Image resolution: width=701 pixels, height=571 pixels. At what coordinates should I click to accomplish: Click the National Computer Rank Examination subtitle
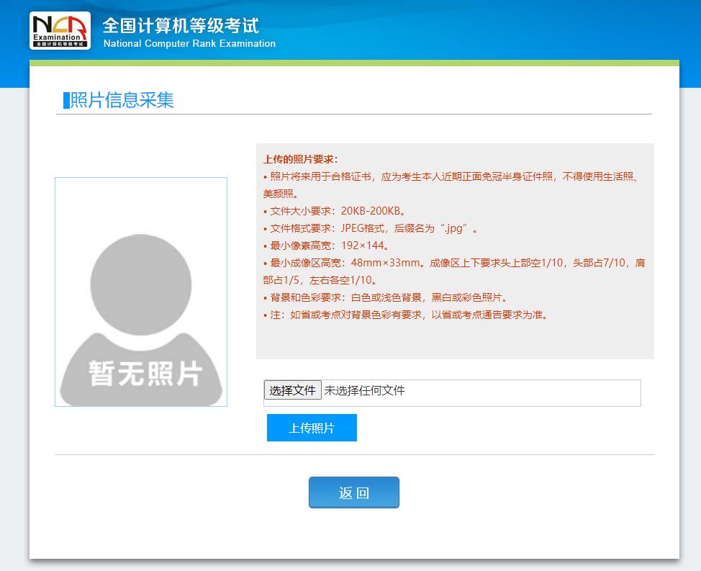point(189,44)
